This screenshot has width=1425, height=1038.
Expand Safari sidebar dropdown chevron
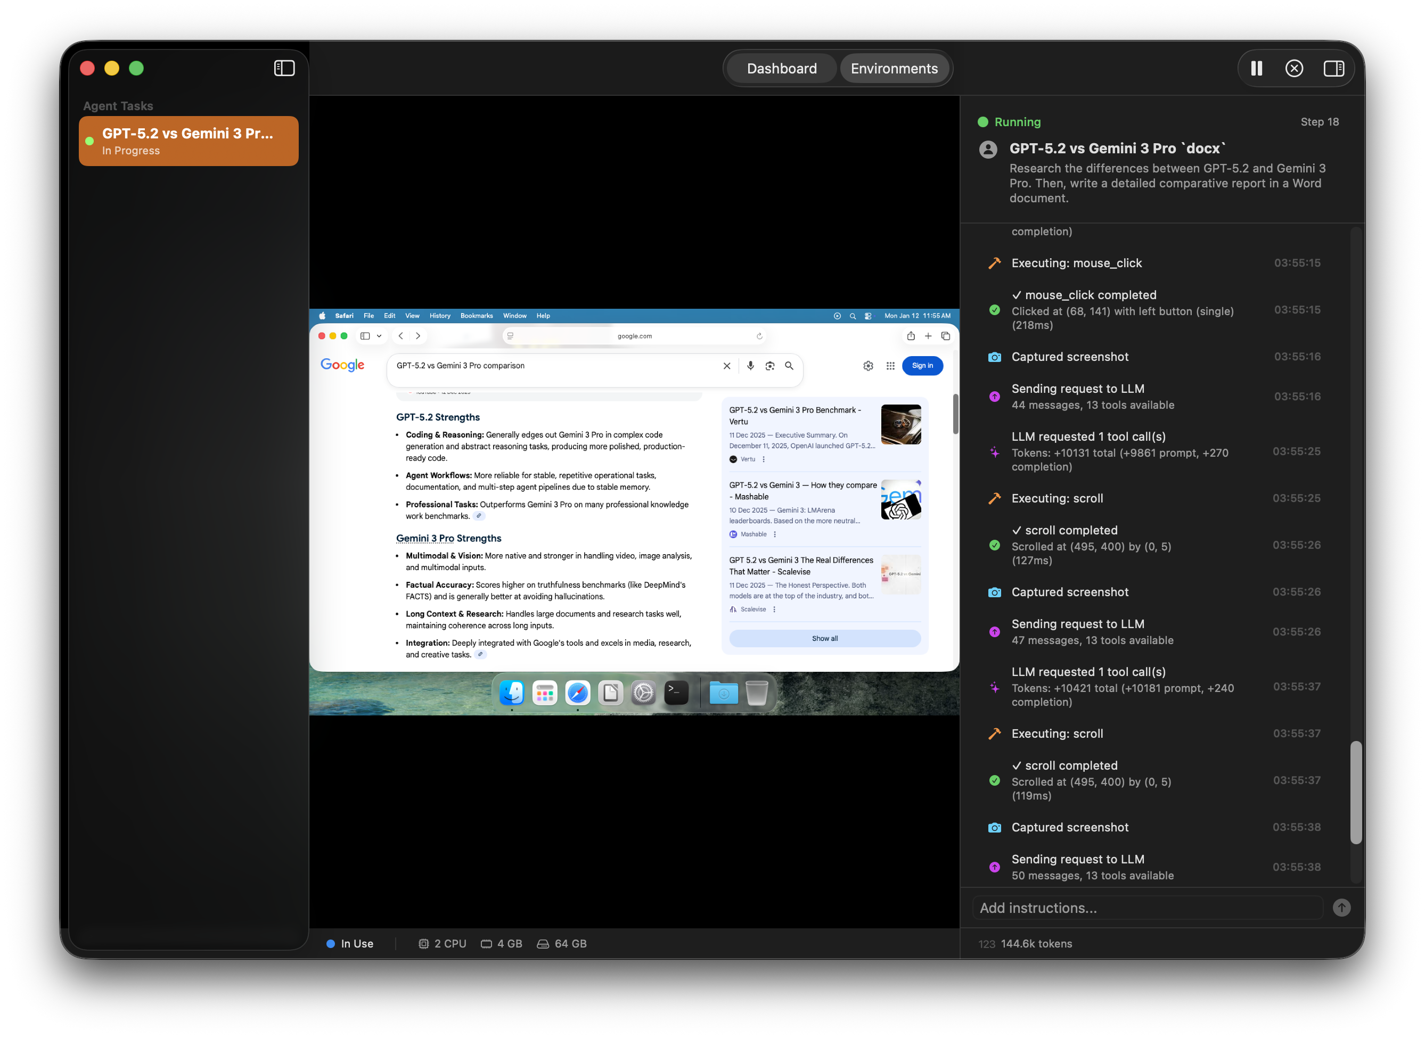coord(379,336)
